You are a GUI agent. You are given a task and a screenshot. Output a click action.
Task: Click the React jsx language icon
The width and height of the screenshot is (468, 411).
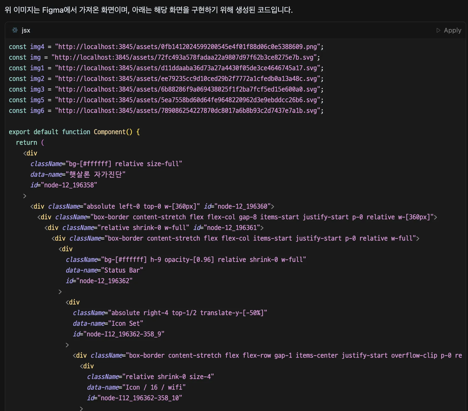[x=15, y=30]
